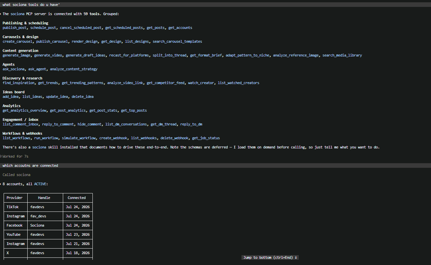This screenshot has height=265, width=431.
Task: Click the TikTok provider cell
Action: (15, 207)
